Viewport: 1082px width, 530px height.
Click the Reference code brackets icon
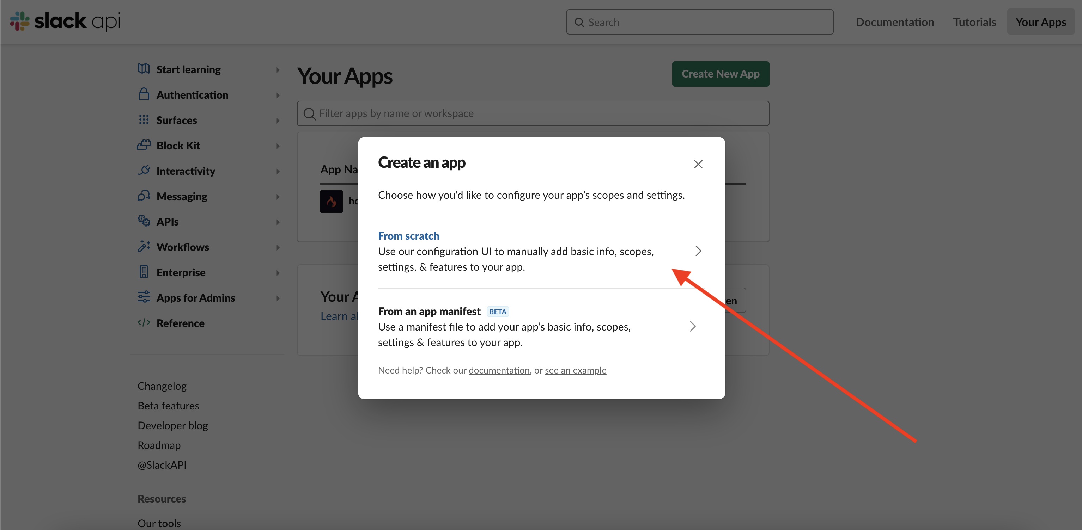[144, 323]
